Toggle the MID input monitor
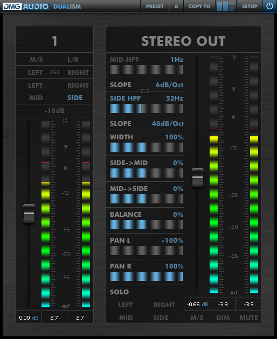Viewport: 277px width, 339px height. coord(36,98)
